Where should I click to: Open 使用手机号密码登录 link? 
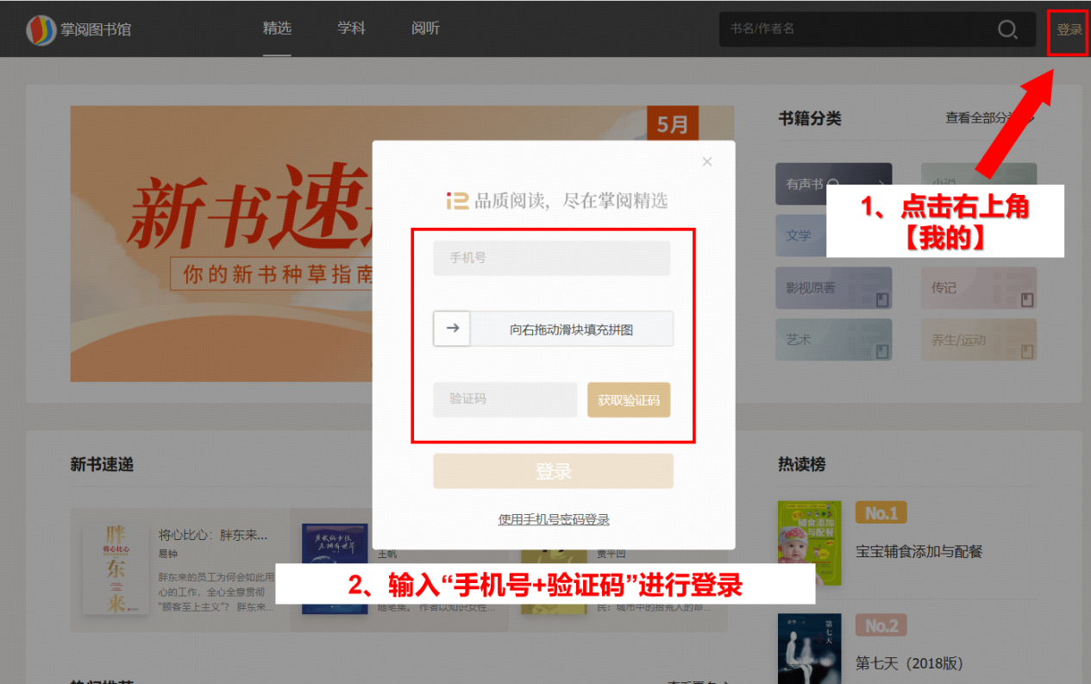click(554, 519)
